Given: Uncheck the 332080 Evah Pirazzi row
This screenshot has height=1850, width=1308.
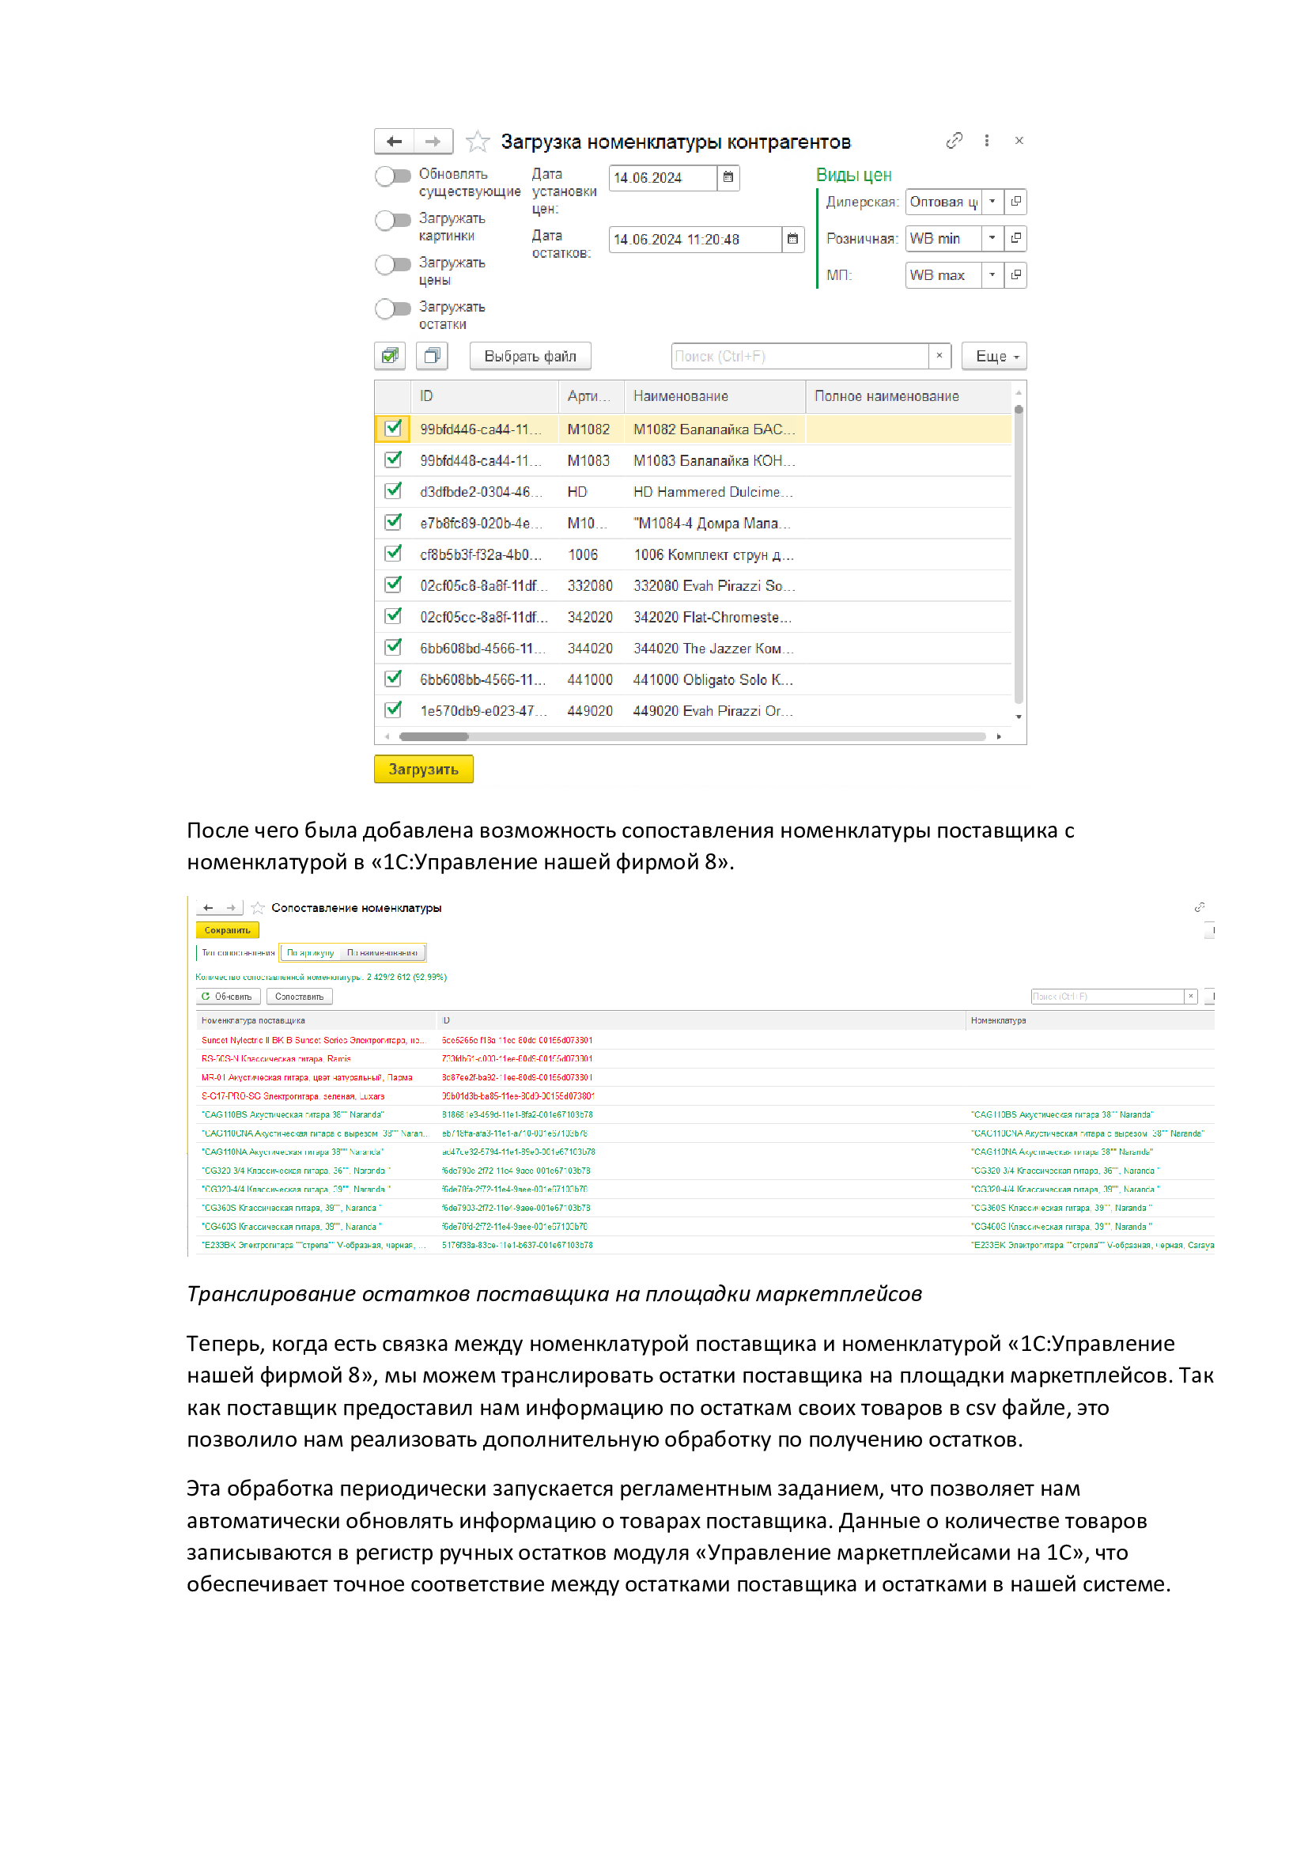Looking at the screenshot, I should [x=393, y=585].
